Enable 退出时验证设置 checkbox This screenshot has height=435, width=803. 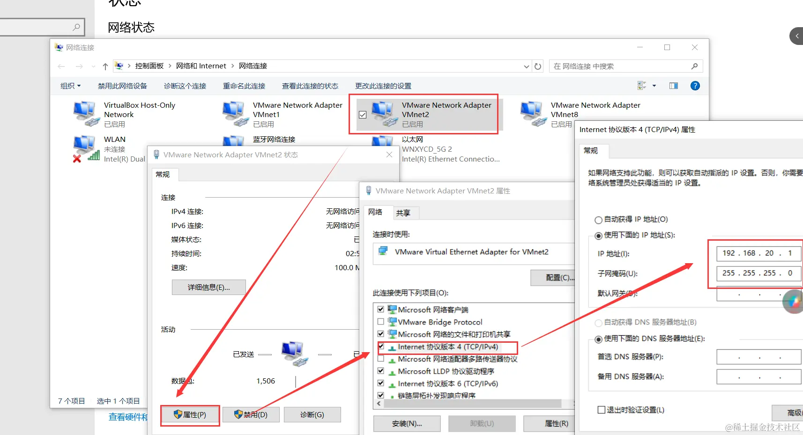tap(602, 410)
